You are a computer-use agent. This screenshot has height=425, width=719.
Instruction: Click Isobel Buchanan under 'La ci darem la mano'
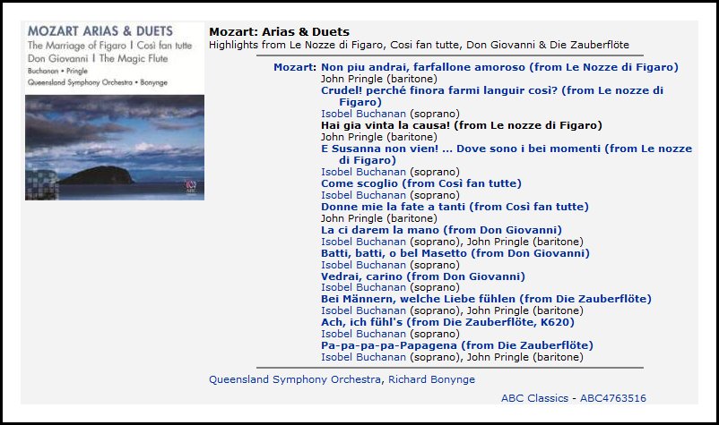coord(363,242)
